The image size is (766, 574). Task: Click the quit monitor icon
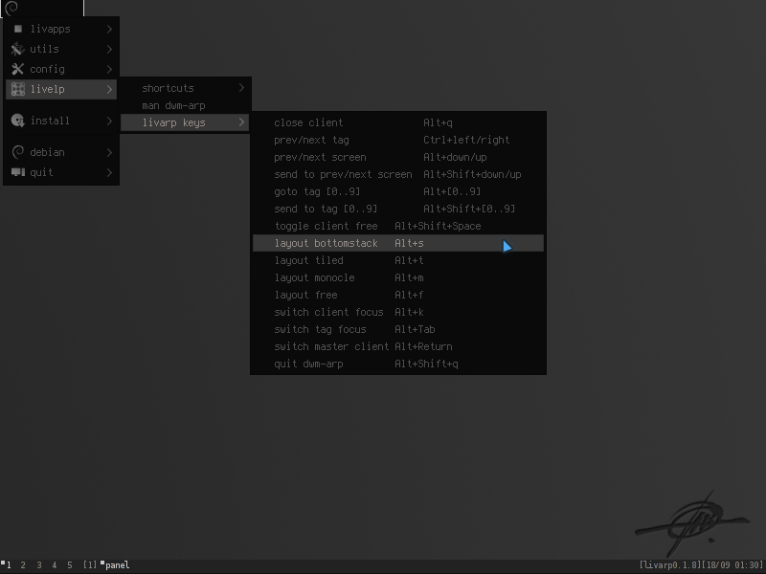(x=17, y=172)
